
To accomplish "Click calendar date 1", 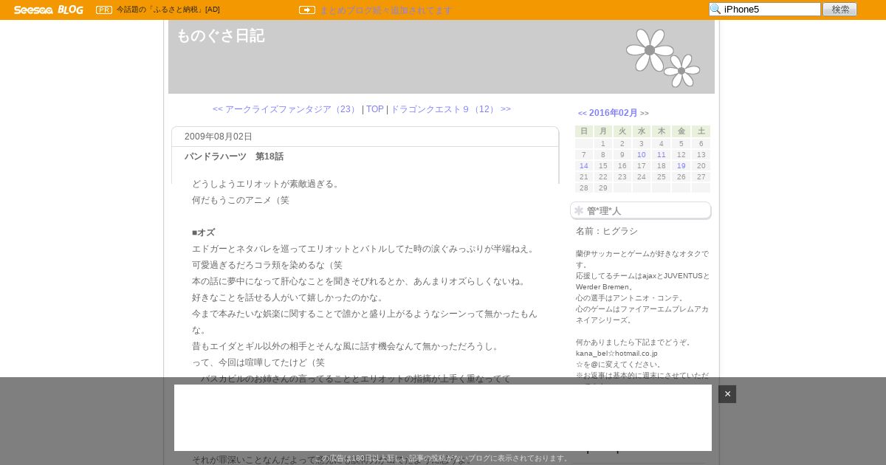I will [602, 144].
